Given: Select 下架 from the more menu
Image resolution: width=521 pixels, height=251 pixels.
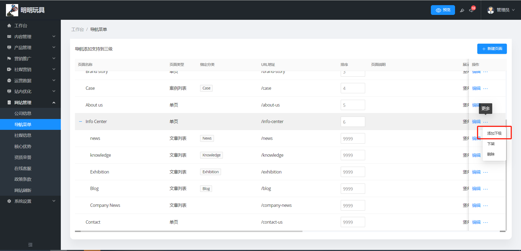Looking at the screenshot, I should coord(494,144).
